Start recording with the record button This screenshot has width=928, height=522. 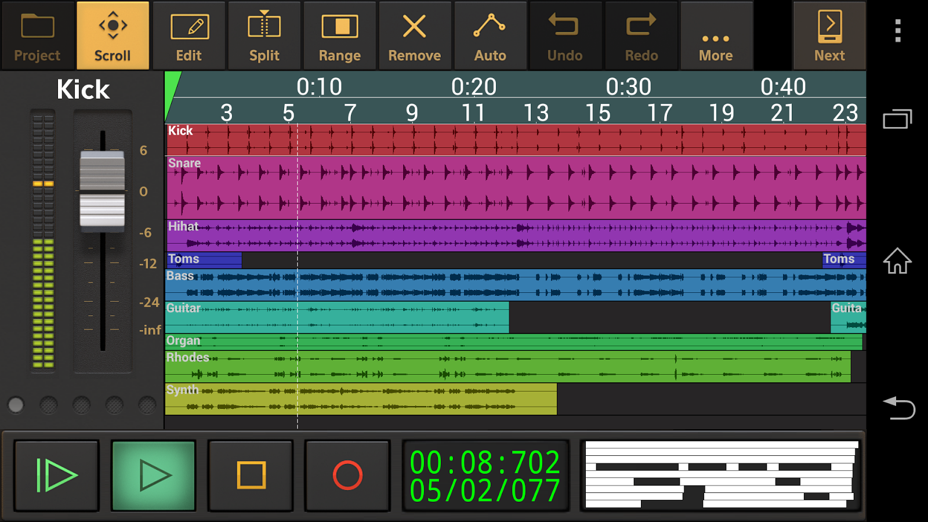coord(347,476)
